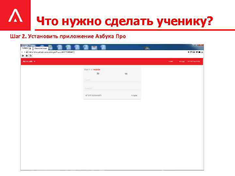235x176 pixels.
Task: Click the SIGN IN button in the login form
Action: [x=134, y=95]
